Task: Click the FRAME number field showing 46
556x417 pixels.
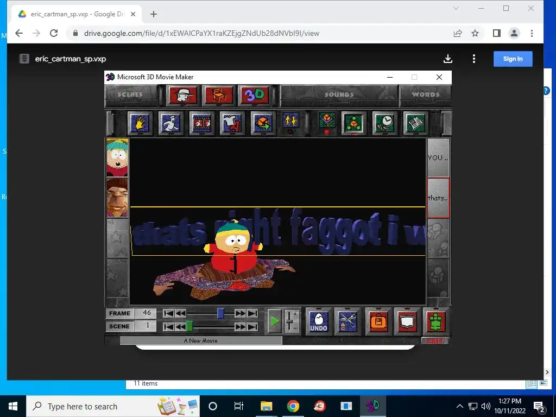Action: (146, 313)
